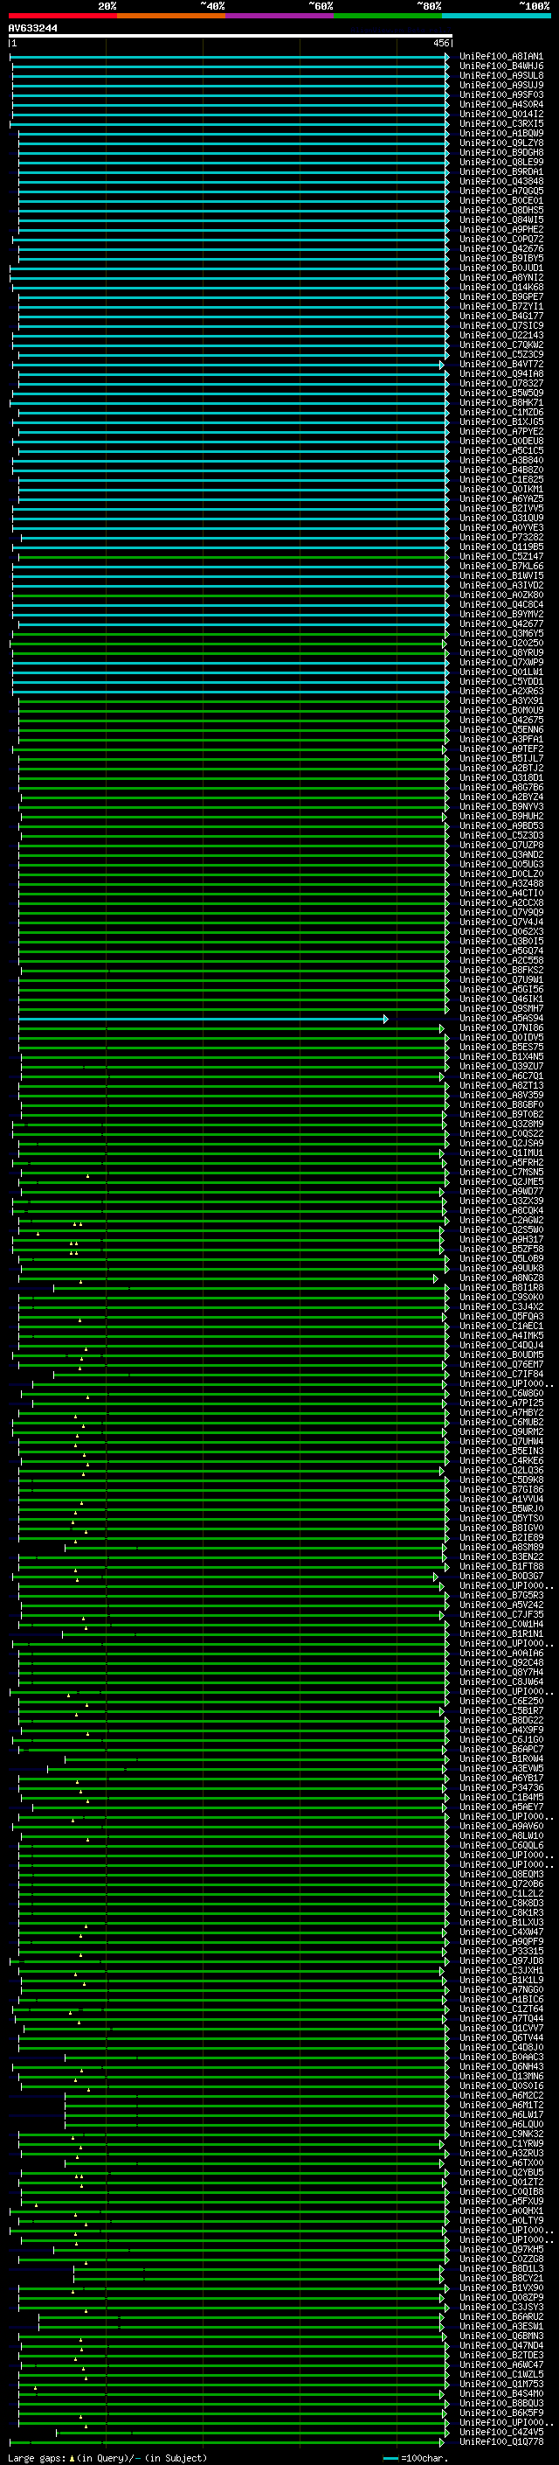559x2465 pixels.
Task: Select the UniRef100_B8I1R8 hit name
Action: click(500, 1288)
